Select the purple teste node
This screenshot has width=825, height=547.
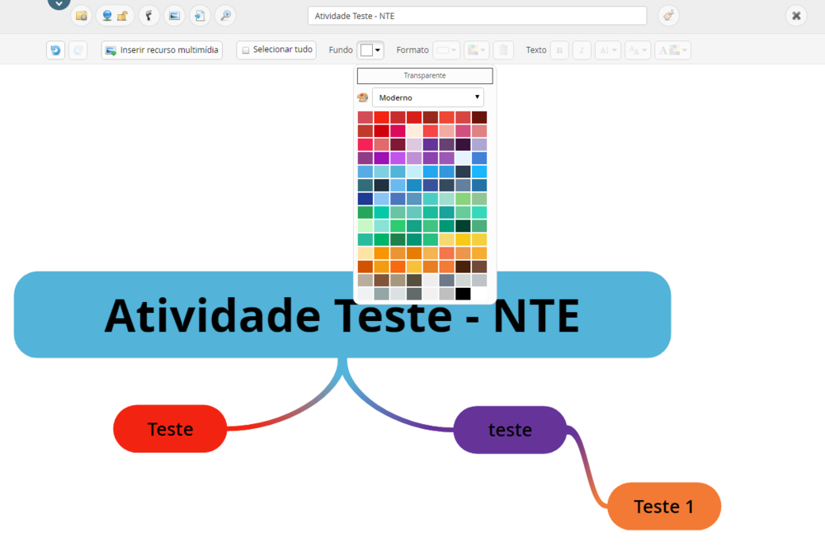point(510,430)
